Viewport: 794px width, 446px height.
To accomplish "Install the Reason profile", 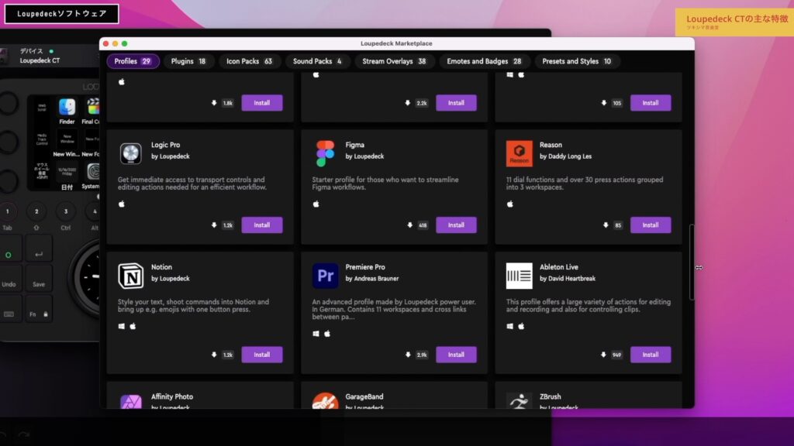I will [x=651, y=225].
